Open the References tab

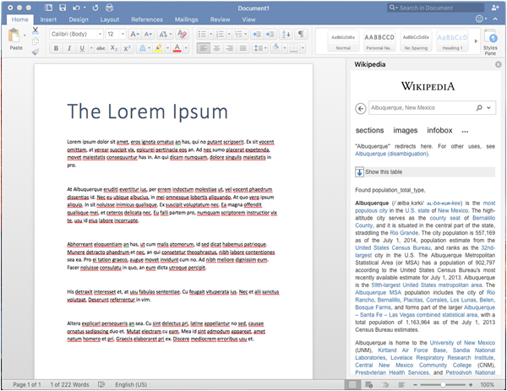[147, 19]
